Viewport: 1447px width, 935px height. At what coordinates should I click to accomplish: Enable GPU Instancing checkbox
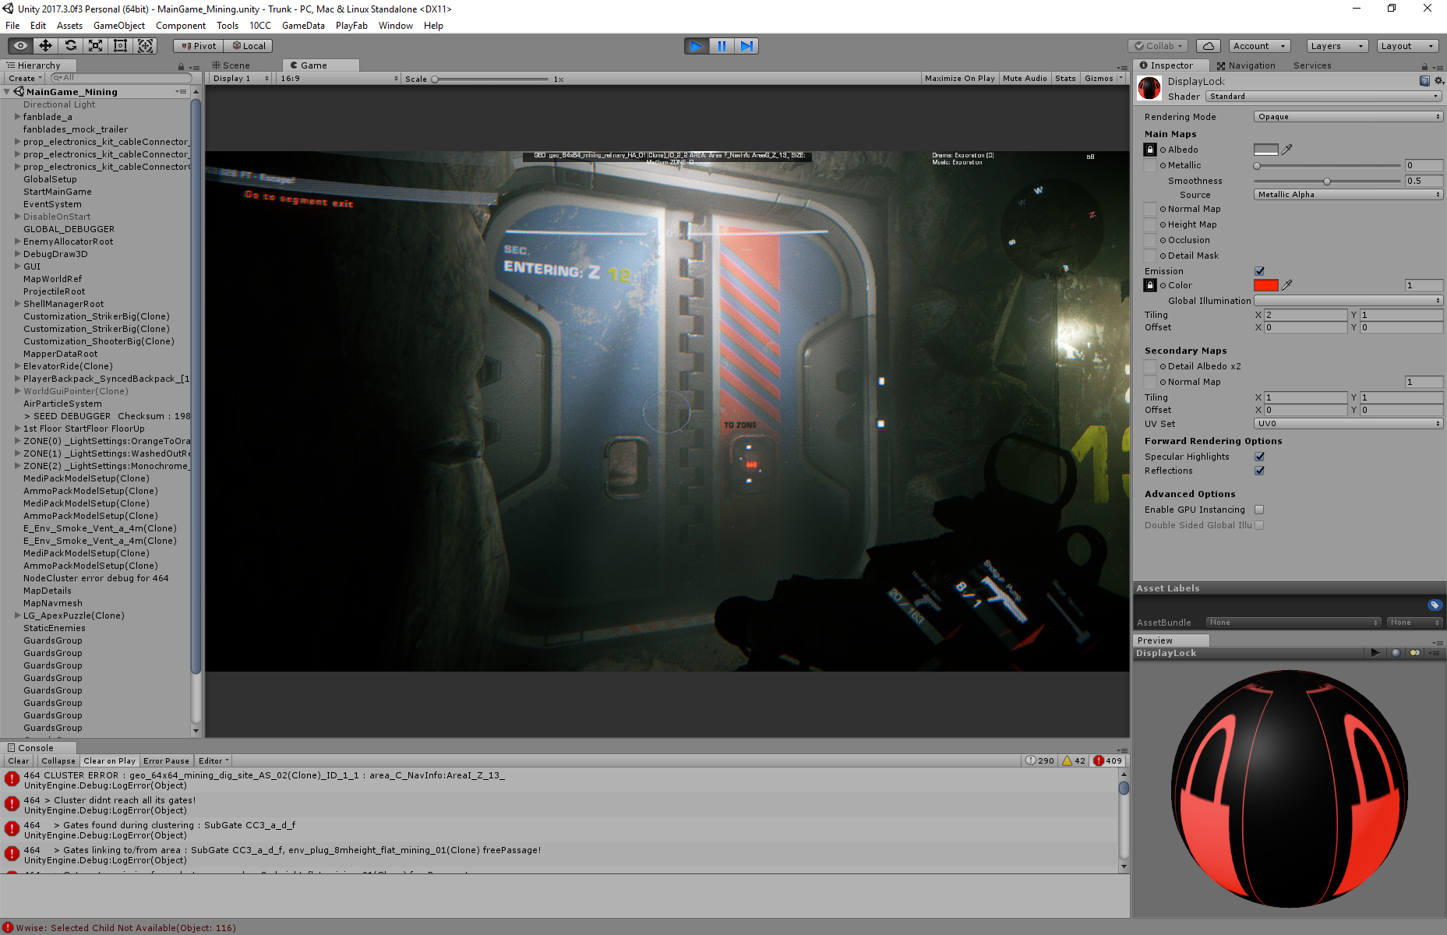pyautogui.click(x=1259, y=510)
